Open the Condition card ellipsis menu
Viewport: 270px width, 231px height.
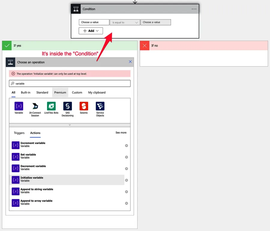pos(194,9)
